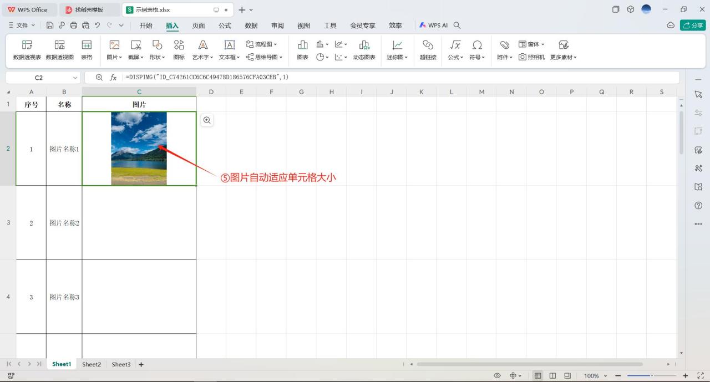Click the print preview icon

tap(85, 26)
